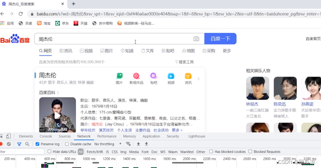Open the 更多 search categories
Image resolution: width=321 pixels, height=168 pixels.
[227, 51]
